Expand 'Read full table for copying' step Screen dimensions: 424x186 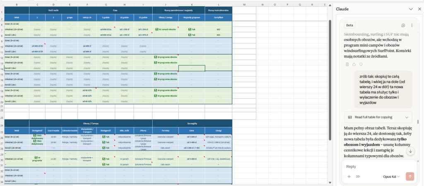pos(377,117)
